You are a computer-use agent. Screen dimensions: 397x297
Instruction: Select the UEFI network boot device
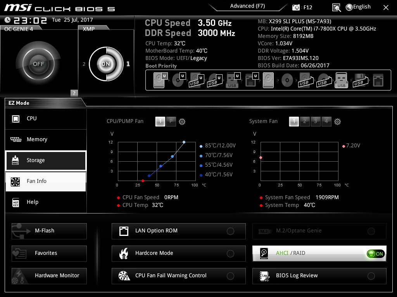(251, 80)
